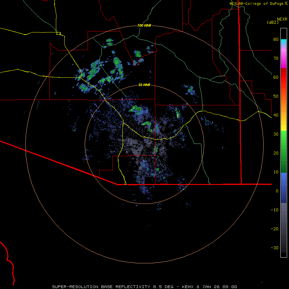Click the 60 dBZ scale value
Screen dimensions: 289x289
coord(276,77)
